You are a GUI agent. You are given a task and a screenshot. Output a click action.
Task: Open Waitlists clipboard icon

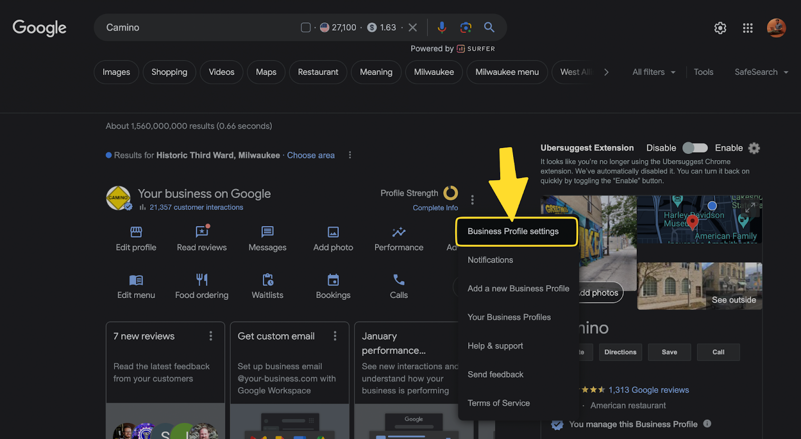pos(268,279)
